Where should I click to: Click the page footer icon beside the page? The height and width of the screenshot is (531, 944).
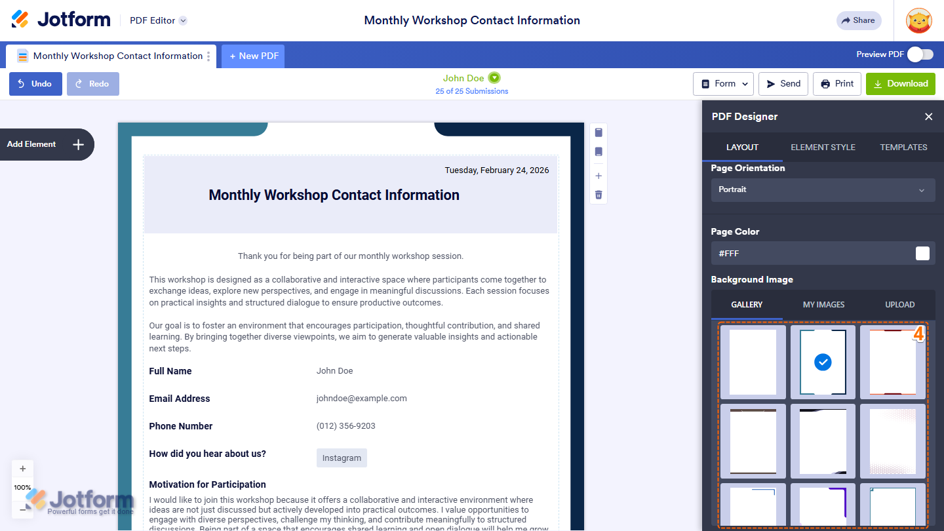599,152
